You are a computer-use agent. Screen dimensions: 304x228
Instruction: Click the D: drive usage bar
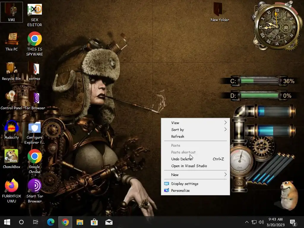pos(259,95)
